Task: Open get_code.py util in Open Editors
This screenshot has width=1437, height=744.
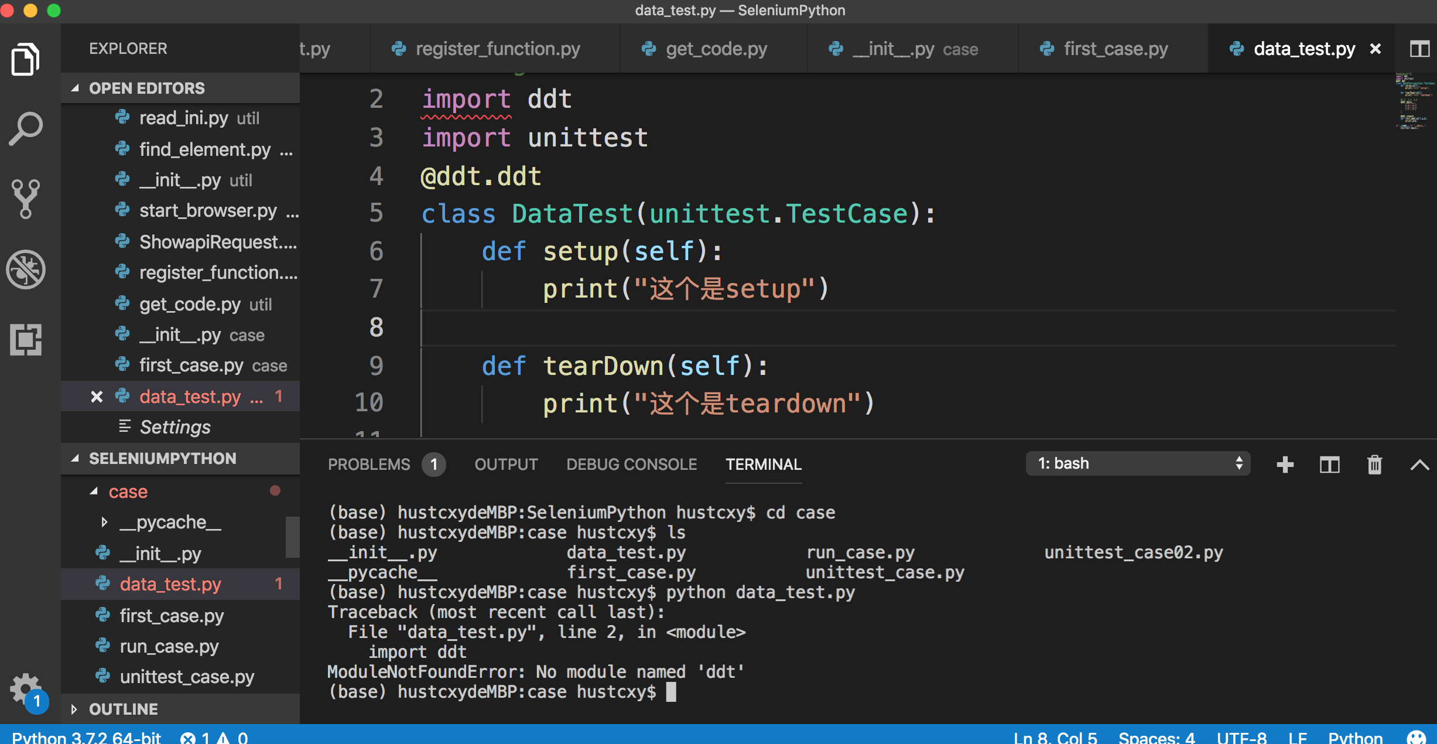Action: point(180,304)
